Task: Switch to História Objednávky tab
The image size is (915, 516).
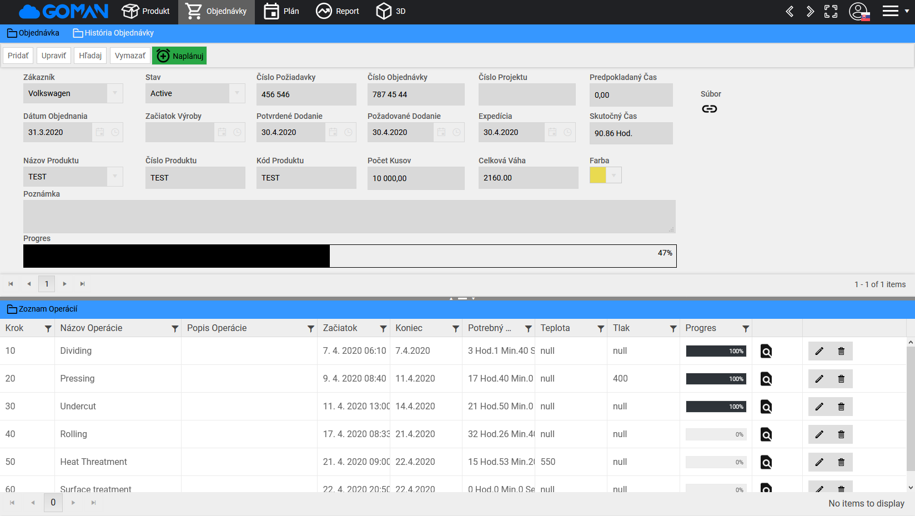Action: point(113,33)
